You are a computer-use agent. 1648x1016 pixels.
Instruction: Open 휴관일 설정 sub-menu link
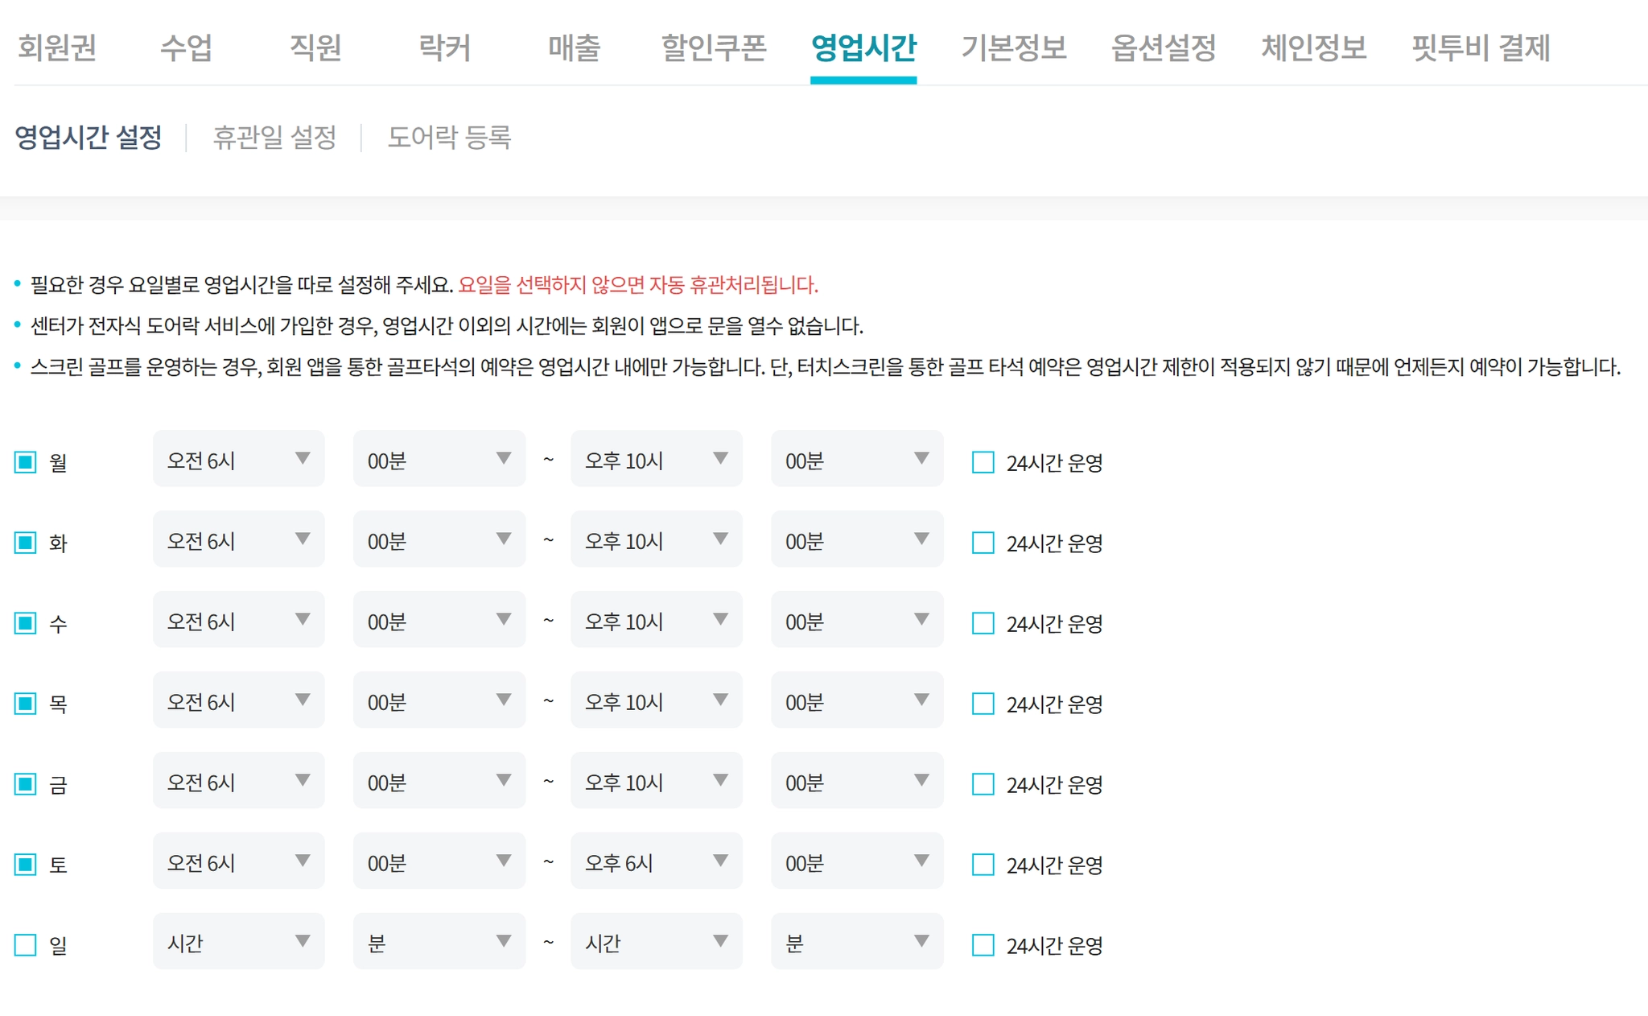click(274, 137)
